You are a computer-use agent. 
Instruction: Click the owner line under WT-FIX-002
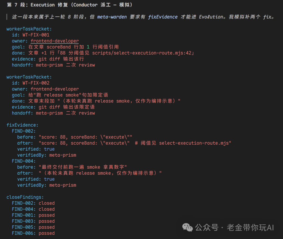(x=45, y=89)
